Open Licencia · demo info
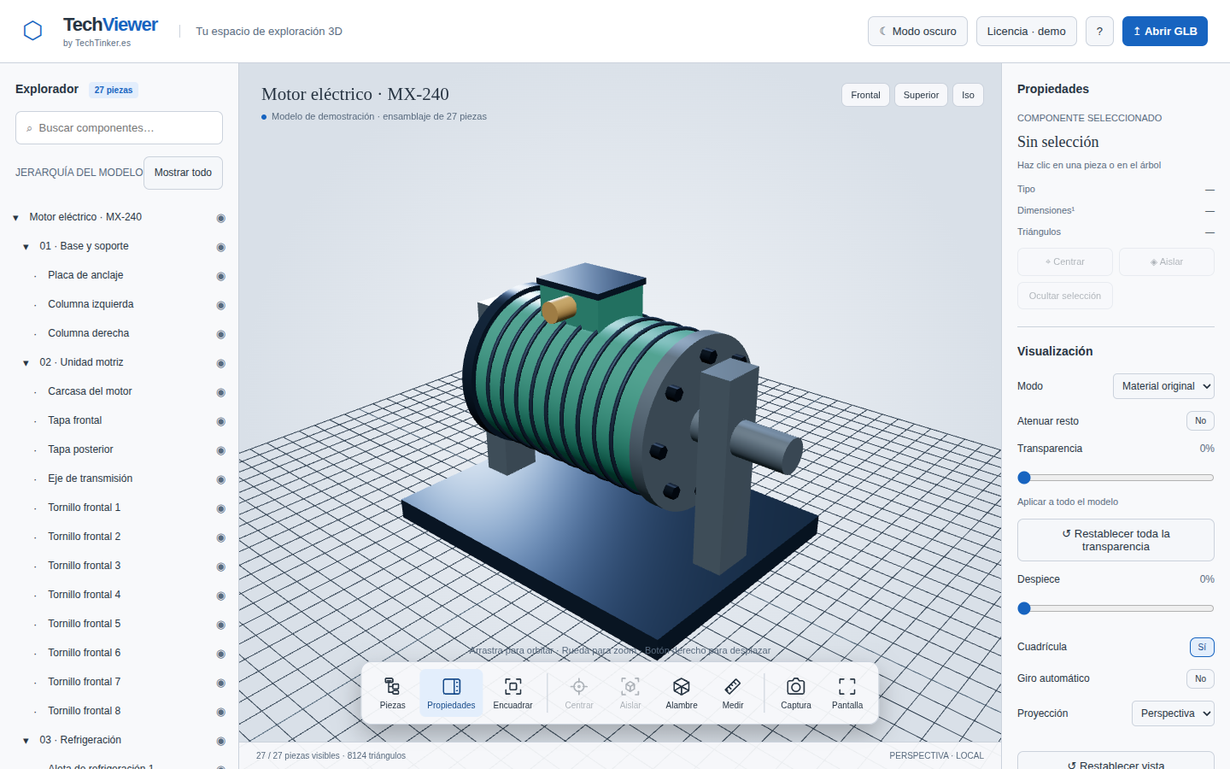Image resolution: width=1230 pixels, height=769 pixels. point(1026,31)
